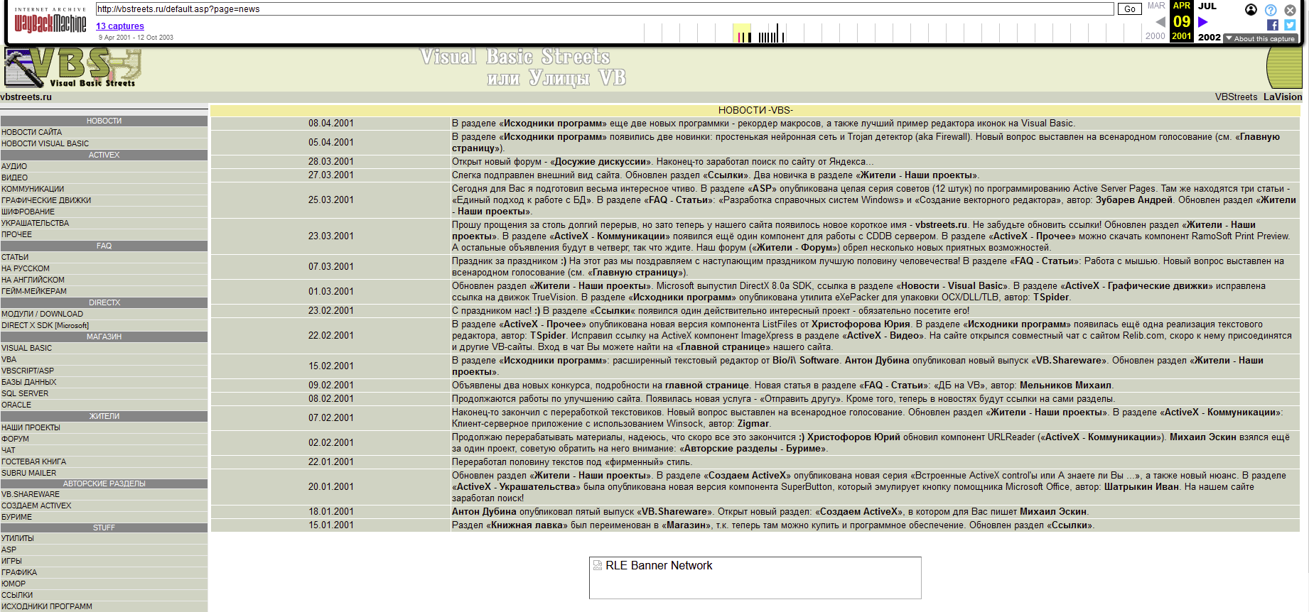Share this capture on Facebook
This screenshot has height=612, width=1309.
[x=1273, y=25]
